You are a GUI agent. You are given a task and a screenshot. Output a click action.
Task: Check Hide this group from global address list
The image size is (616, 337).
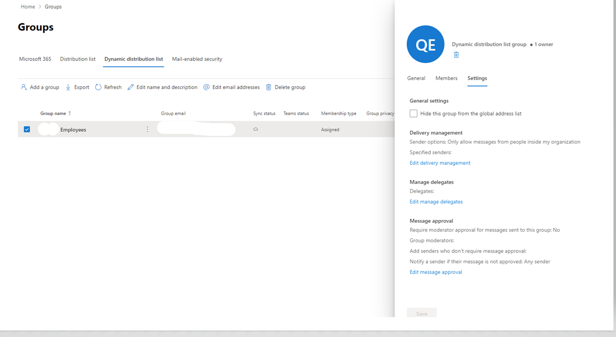point(413,114)
